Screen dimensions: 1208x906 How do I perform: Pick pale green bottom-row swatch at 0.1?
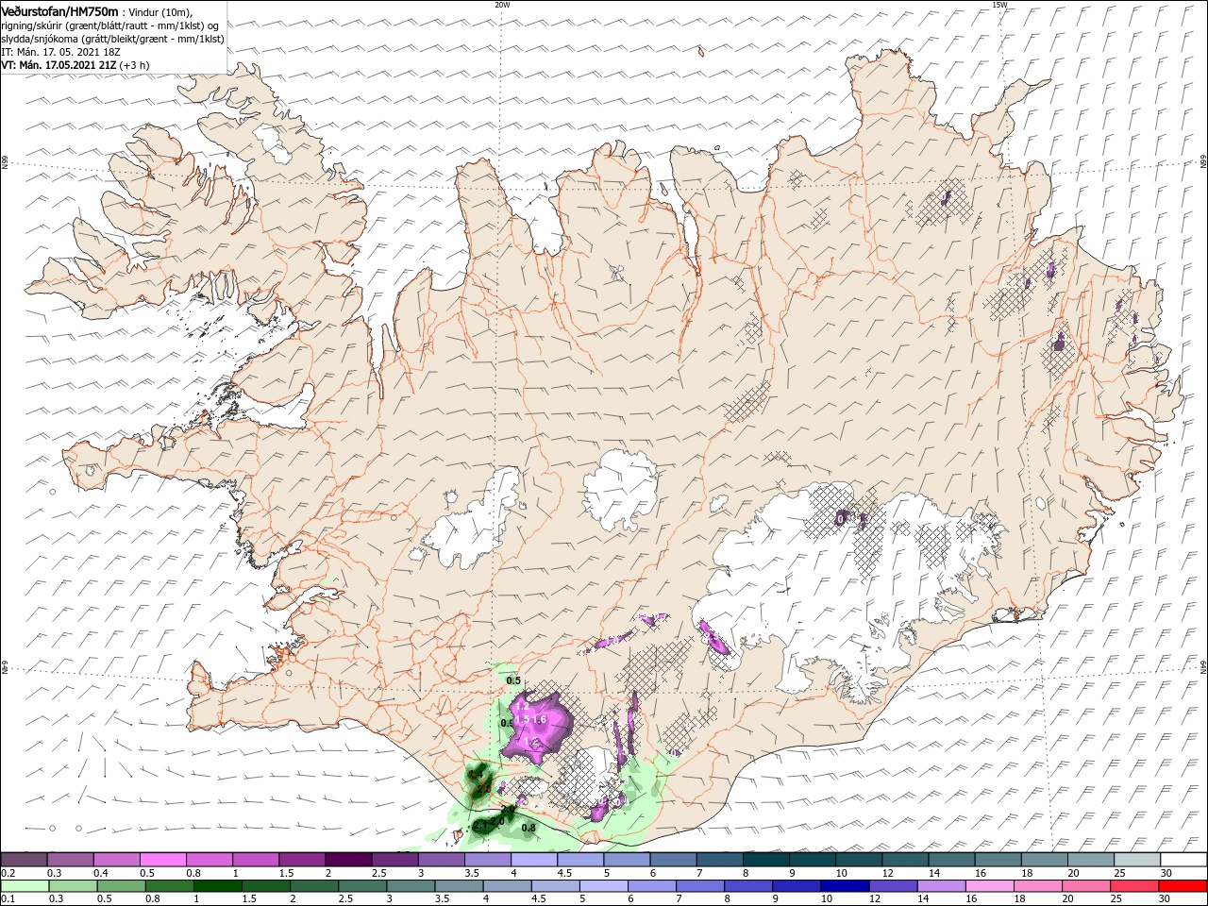coord(25,886)
